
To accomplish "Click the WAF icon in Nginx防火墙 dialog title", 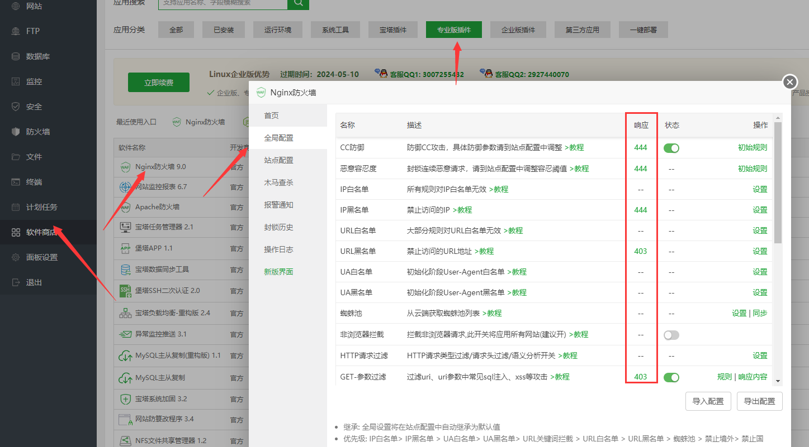I will pyautogui.click(x=261, y=93).
